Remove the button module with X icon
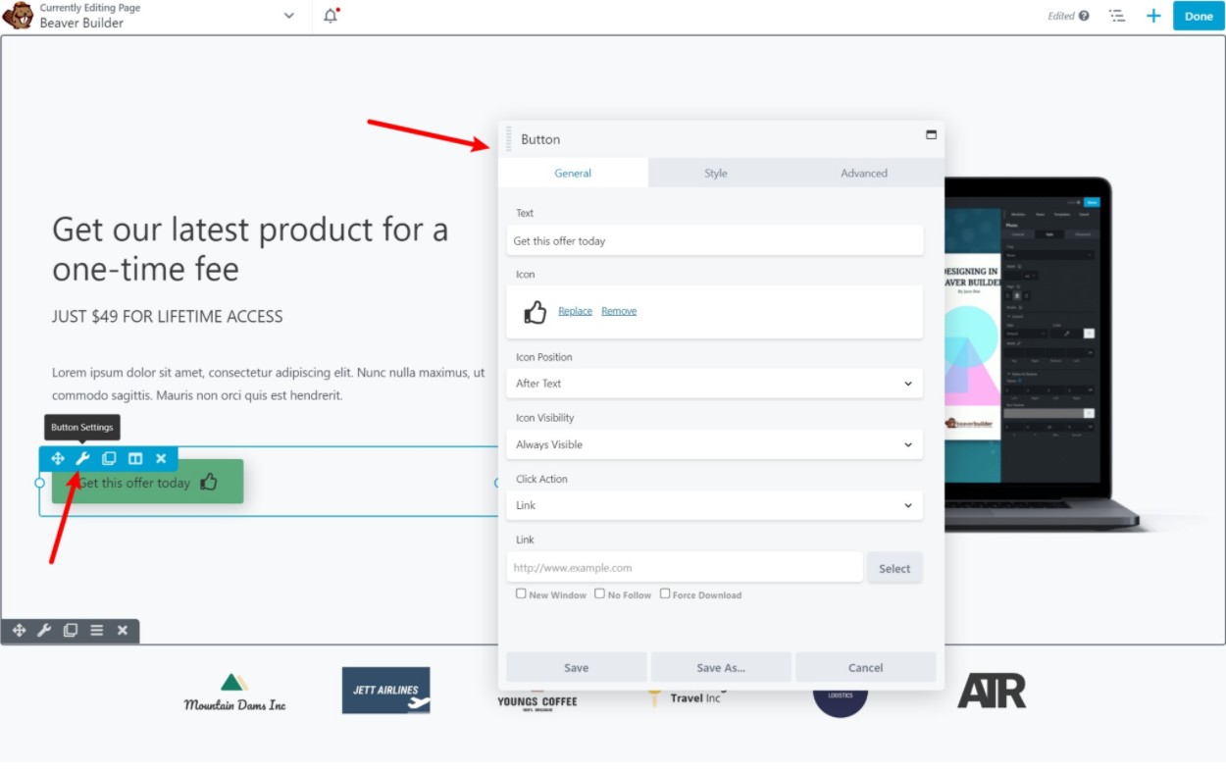This screenshot has height=773, width=1226. 161,458
